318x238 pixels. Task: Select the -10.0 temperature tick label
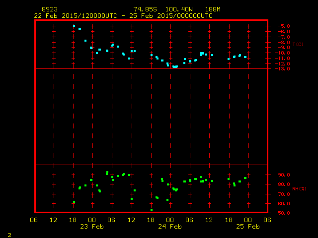tap(283, 53)
